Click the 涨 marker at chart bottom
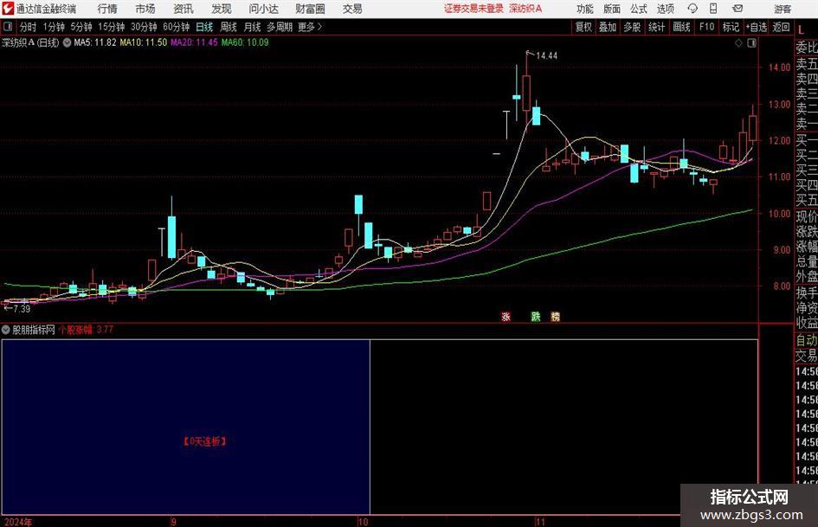The width and height of the screenshot is (818, 527). tap(506, 316)
